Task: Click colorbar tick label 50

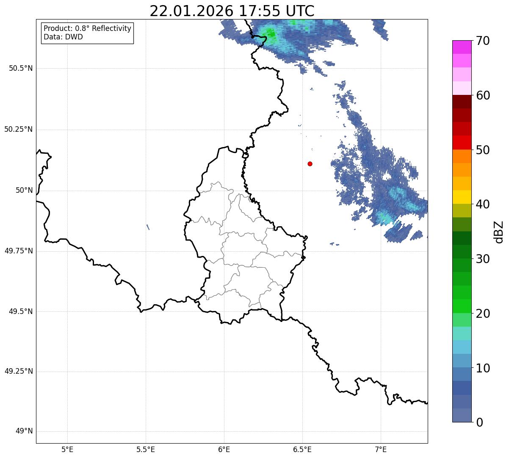Action: pyautogui.click(x=482, y=150)
